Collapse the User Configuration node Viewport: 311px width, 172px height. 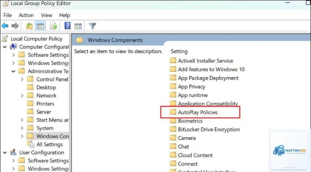5,153
